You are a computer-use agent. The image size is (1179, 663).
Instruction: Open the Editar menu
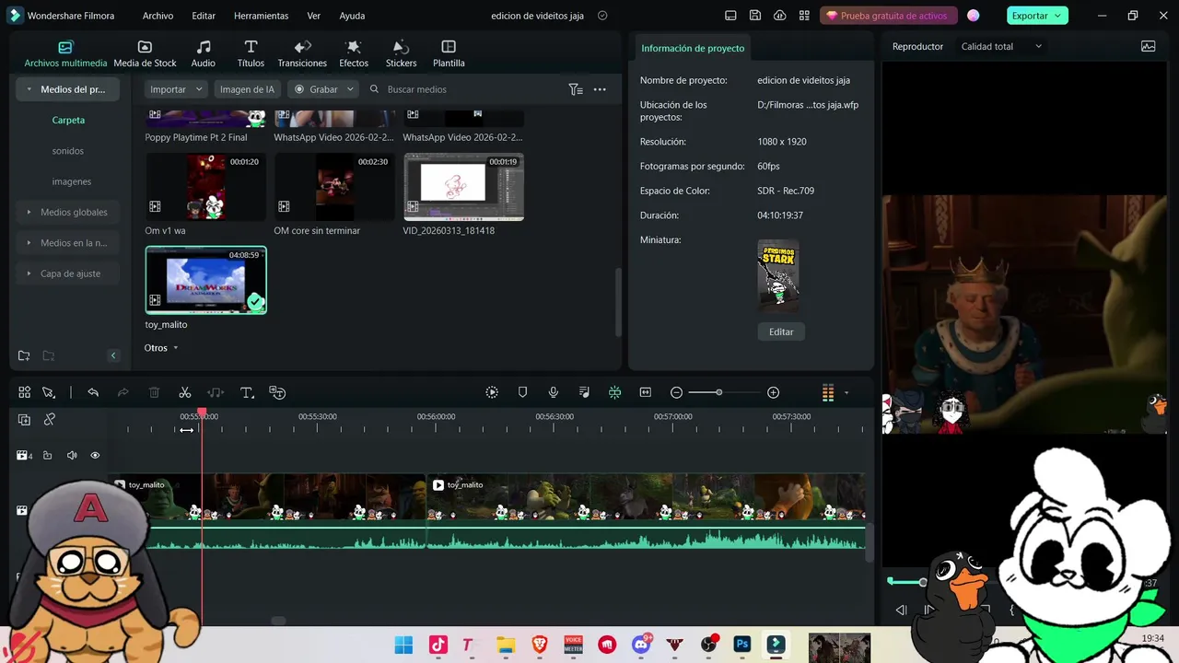point(204,16)
